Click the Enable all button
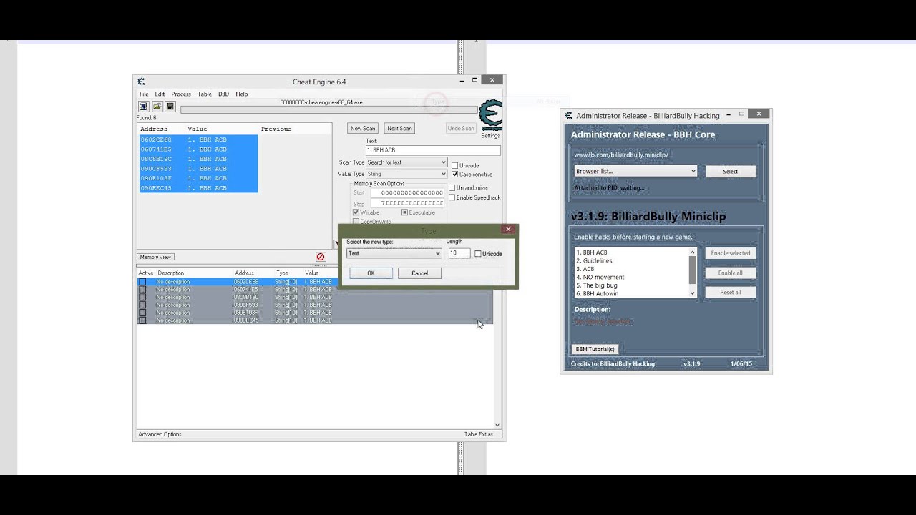The image size is (916, 515). (x=730, y=273)
